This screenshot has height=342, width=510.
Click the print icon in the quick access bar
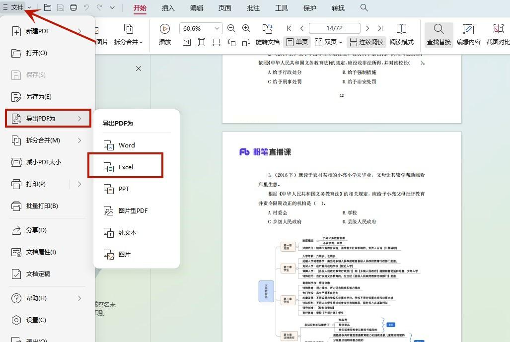tap(73, 7)
